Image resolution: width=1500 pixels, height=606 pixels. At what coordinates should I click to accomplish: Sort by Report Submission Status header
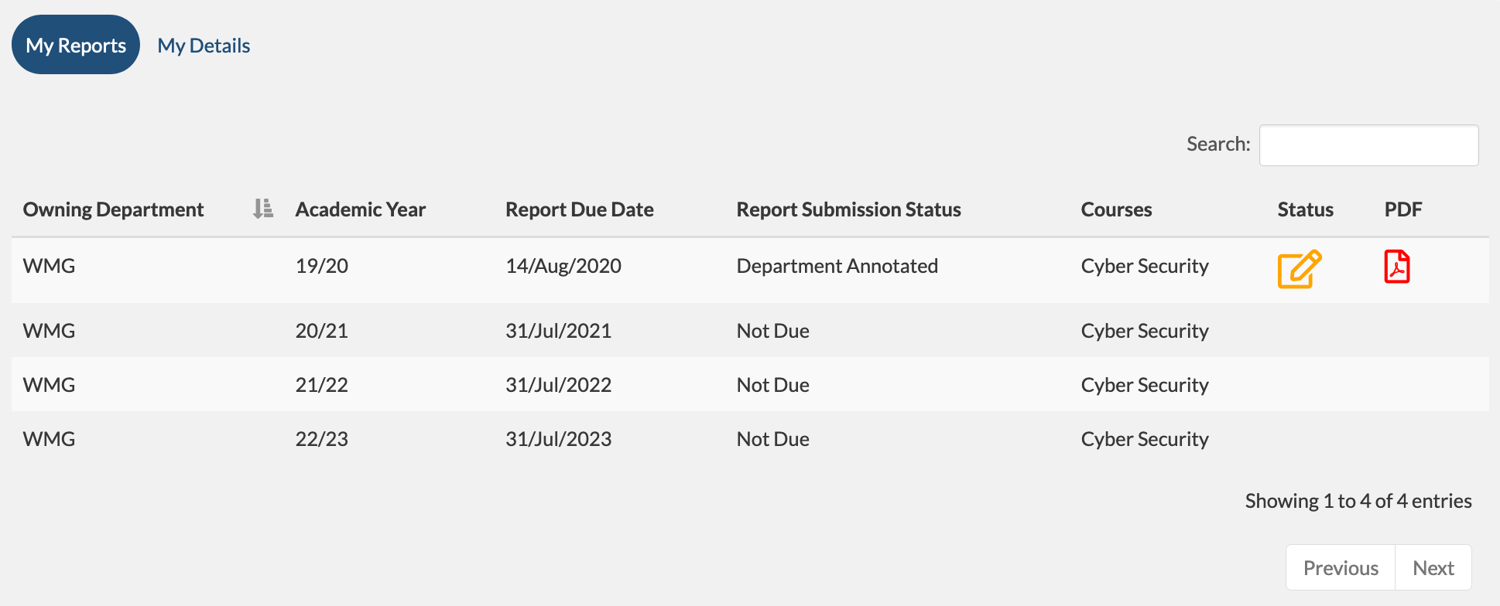tap(848, 209)
